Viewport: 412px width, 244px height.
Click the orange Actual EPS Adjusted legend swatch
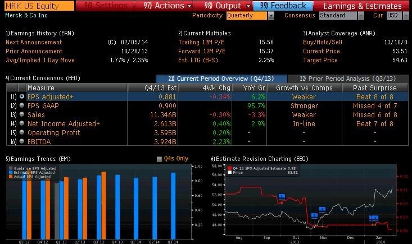click(x=11, y=177)
